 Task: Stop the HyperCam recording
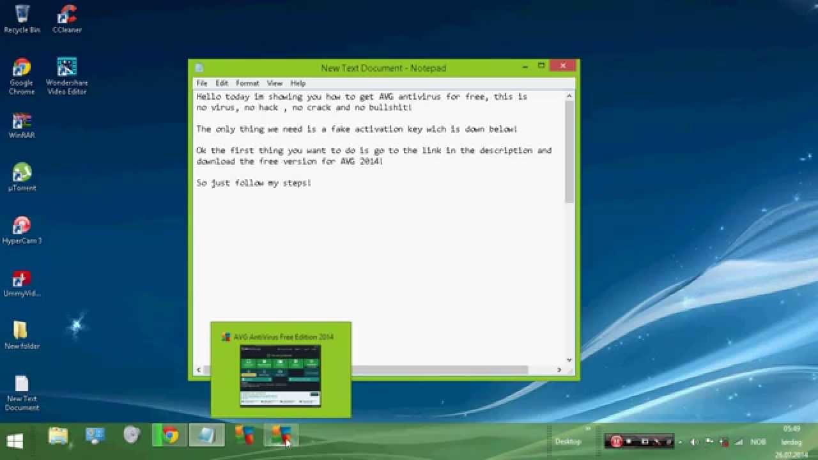click(x=629, y=441)
